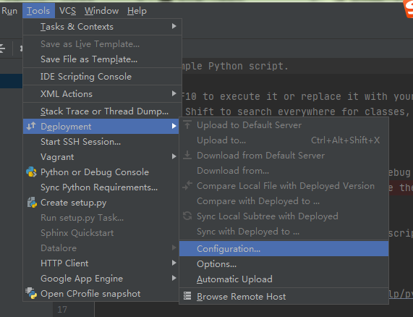Expand the HTTP Client submenu arrow
413x317 pixels.
pyautogui.click(x=174, y=263)
